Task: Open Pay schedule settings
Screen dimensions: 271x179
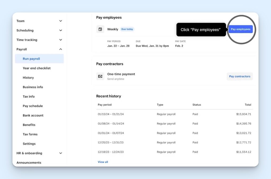Action: click(x=33, y=106)
